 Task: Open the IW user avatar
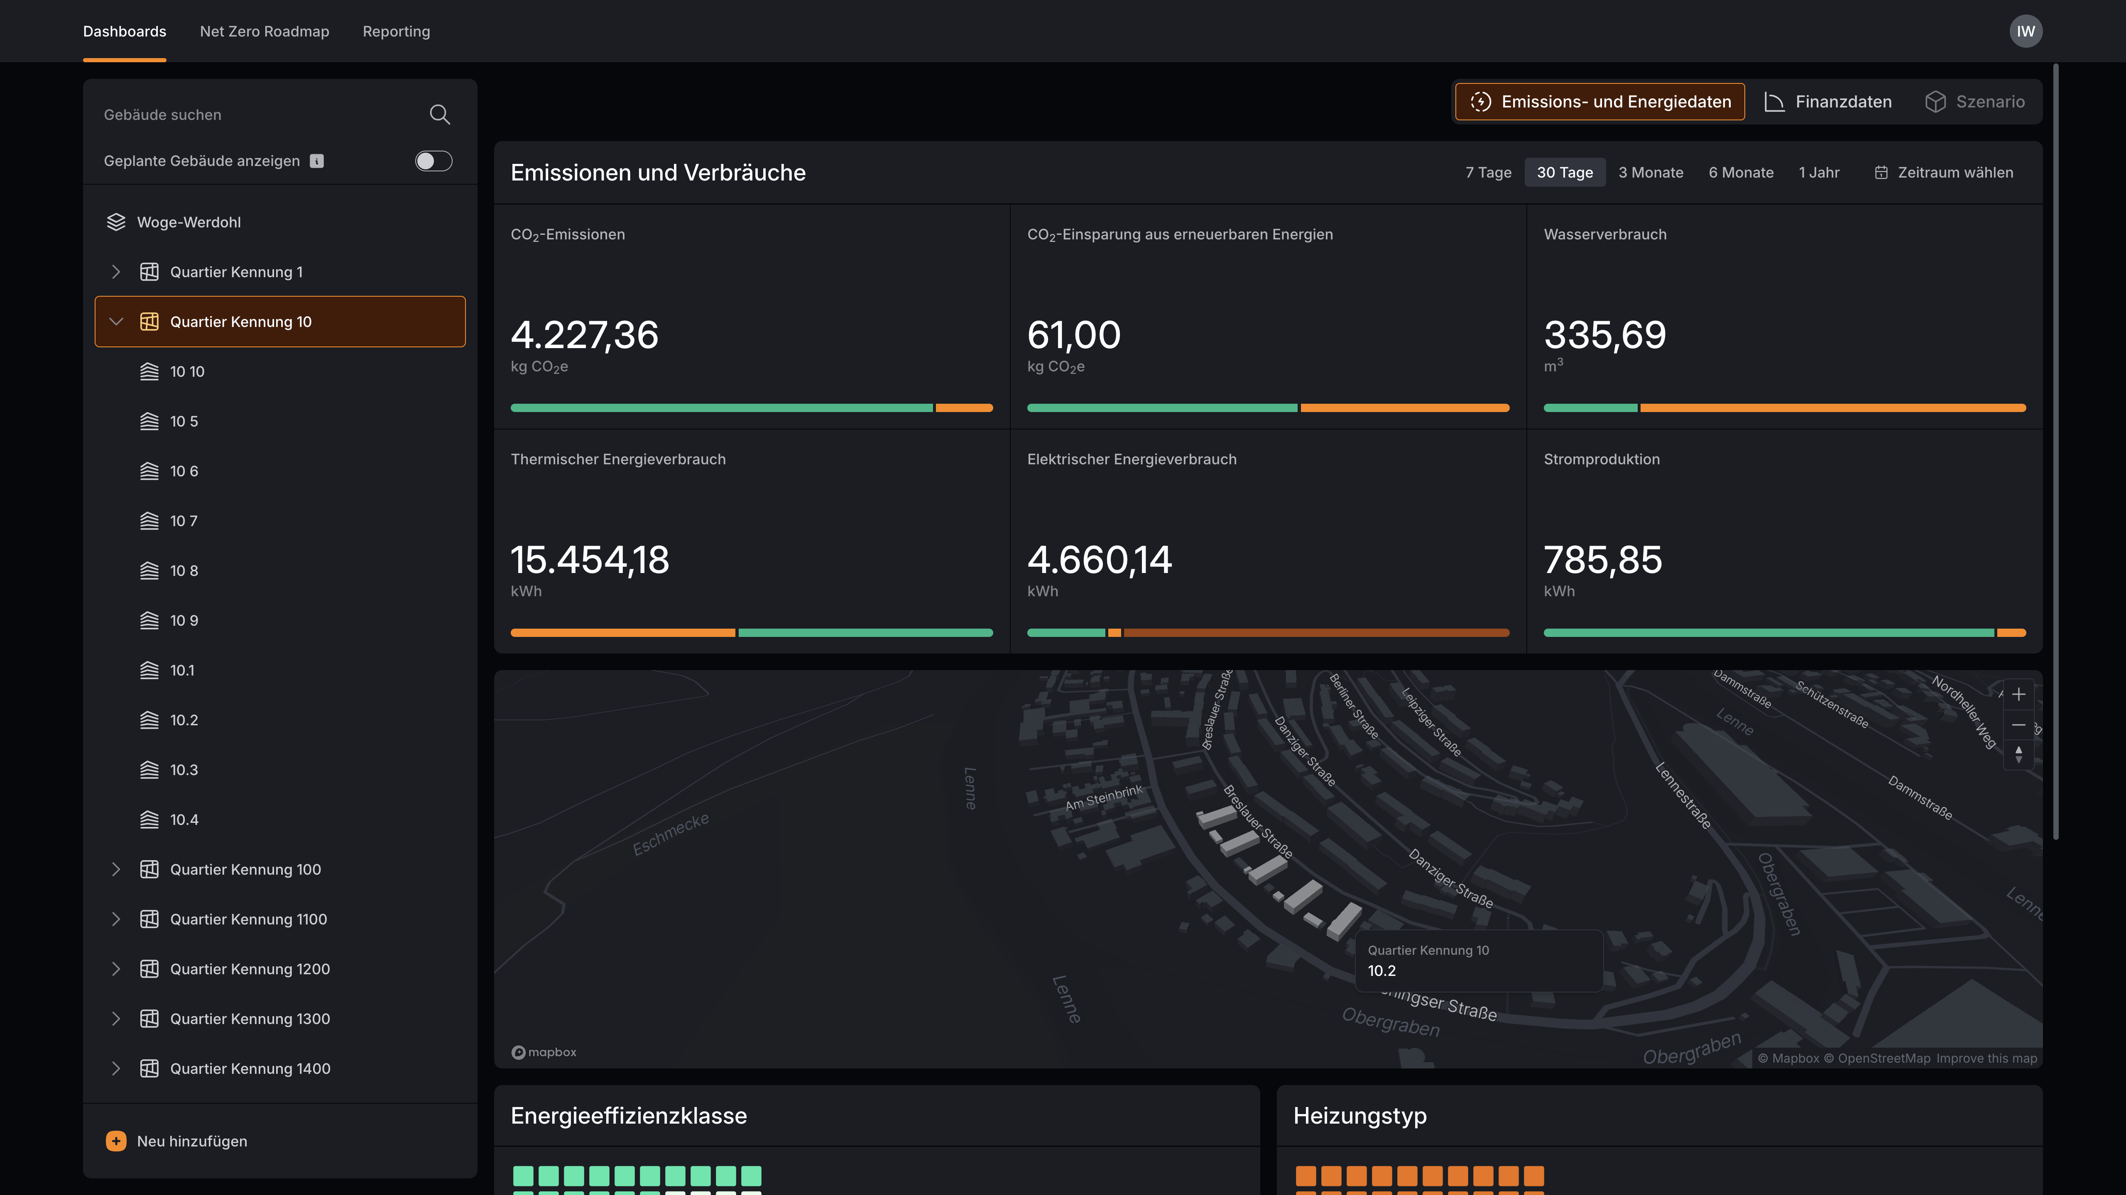click(2026, 32)
